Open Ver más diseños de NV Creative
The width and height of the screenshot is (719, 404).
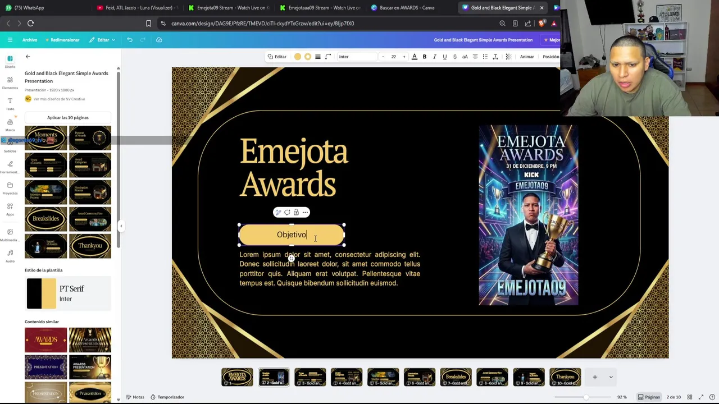(59, 99)
